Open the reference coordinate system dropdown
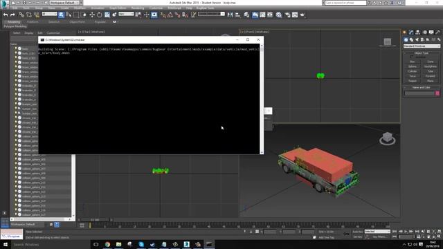This screenshot has height=249, width=443. (x=126, y=14)
